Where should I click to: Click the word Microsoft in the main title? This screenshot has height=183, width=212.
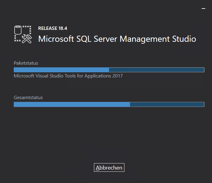tap(56, 39)
